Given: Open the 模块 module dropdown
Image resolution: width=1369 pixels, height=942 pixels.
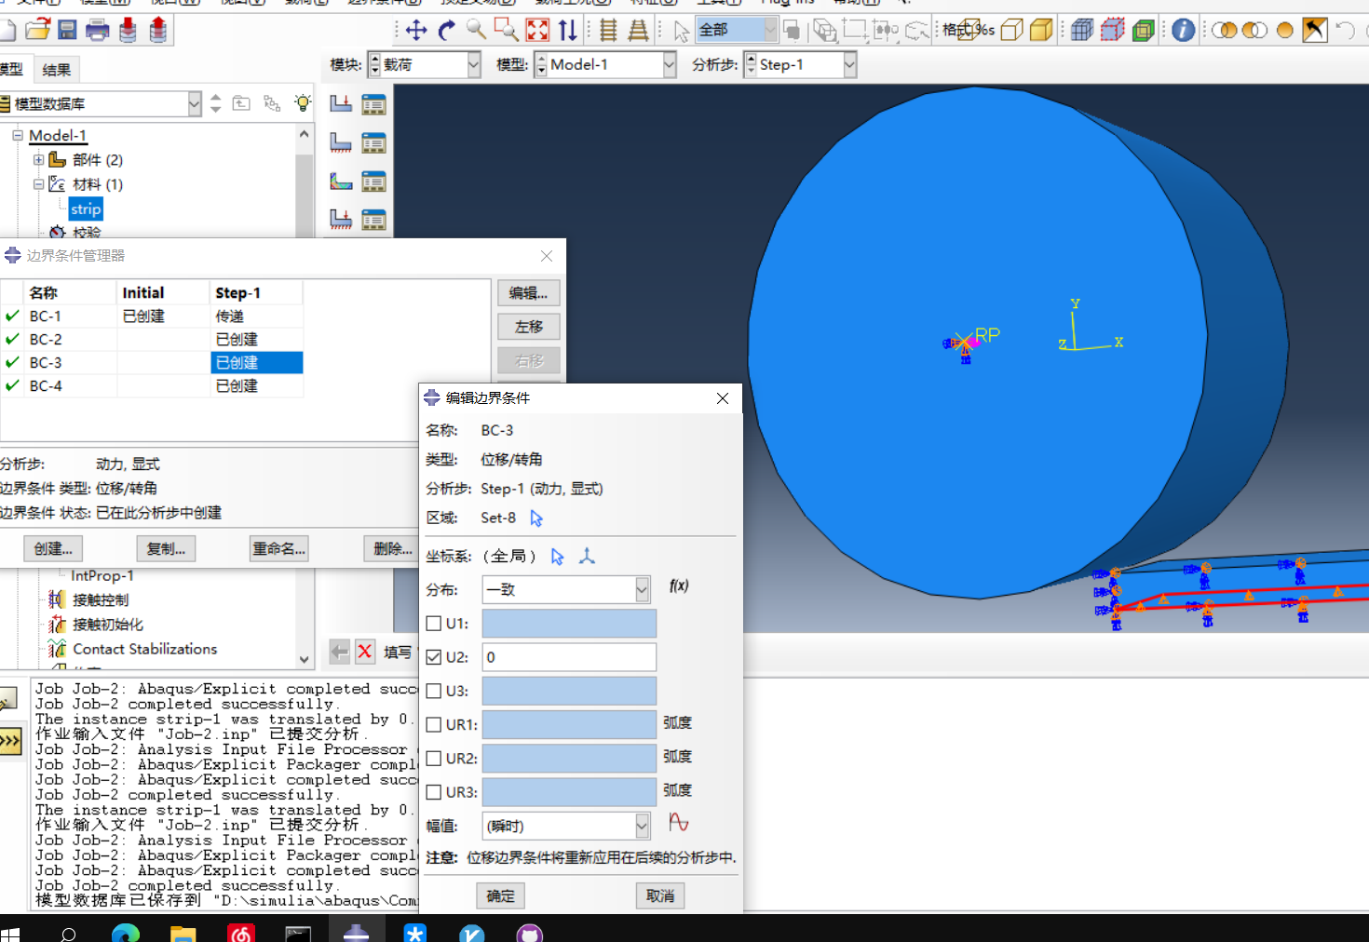Looking at the screenshot, I should pyautogui.click(x=473, y=65).
